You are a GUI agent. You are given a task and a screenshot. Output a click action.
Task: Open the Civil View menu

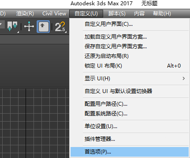[54, 14]
